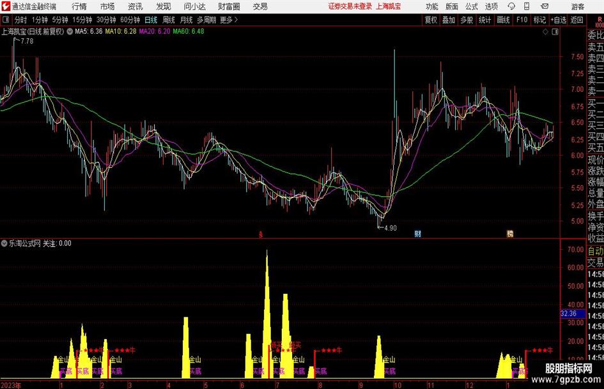This screenshot has width=604, height=389.
Task: Select the 日线 daily period tab
Action: click(x=151, y=20)
